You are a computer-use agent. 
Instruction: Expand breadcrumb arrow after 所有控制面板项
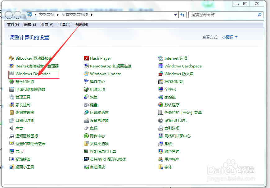(x=92, y=15)
